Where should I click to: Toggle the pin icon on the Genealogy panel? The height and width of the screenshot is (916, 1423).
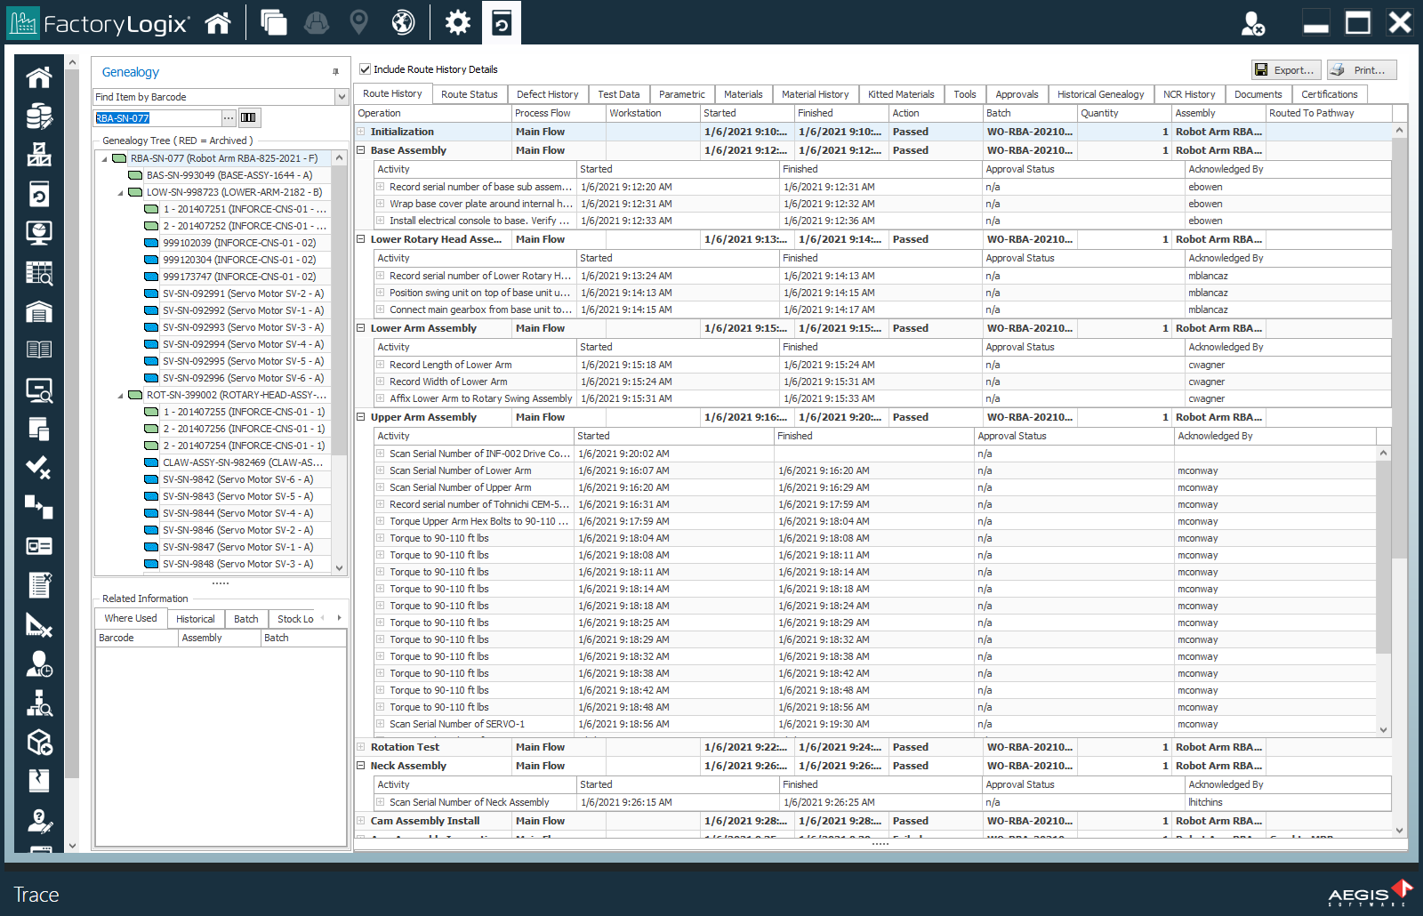[334, 72]
